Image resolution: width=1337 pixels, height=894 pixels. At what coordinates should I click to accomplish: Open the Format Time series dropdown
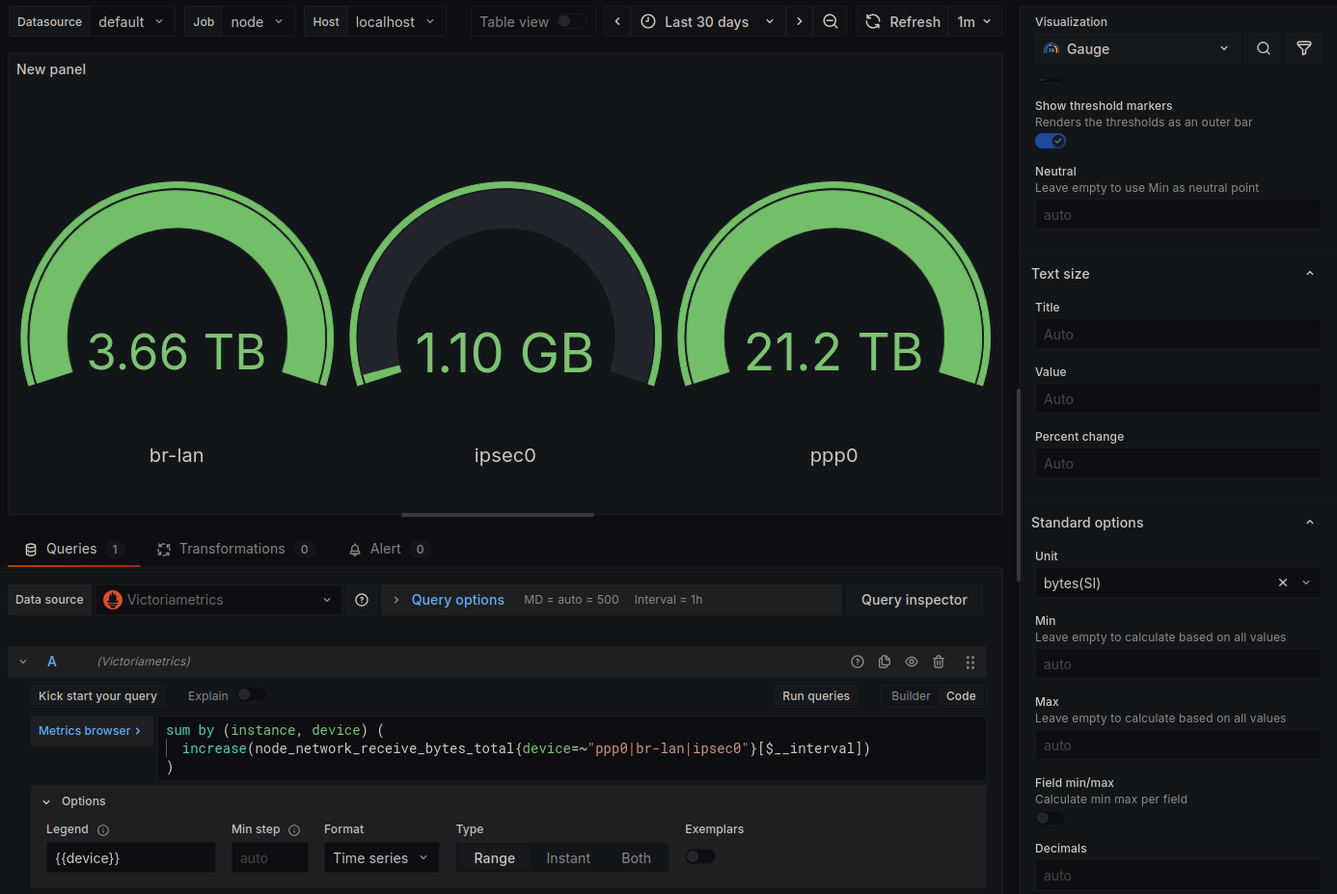click(x=381, y=857)
